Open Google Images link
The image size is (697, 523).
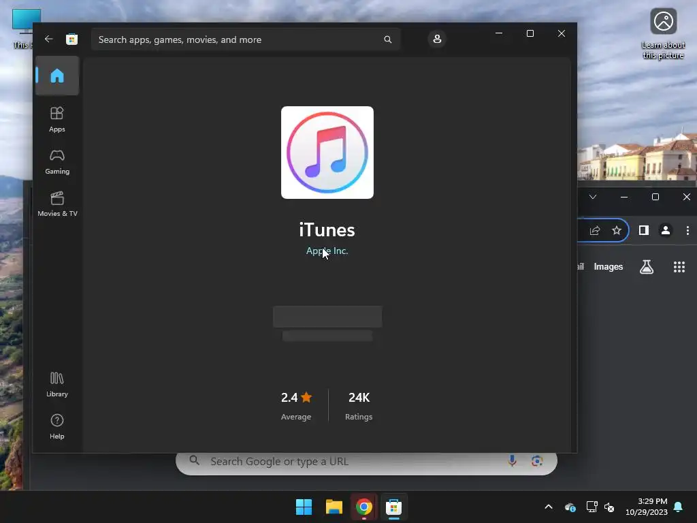click(608, 267)
